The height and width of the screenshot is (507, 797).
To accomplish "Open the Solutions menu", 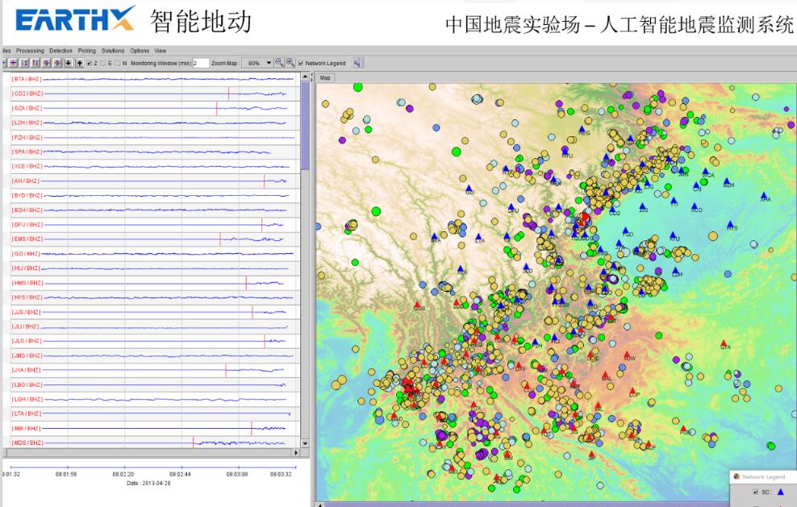I will point(113,51).
